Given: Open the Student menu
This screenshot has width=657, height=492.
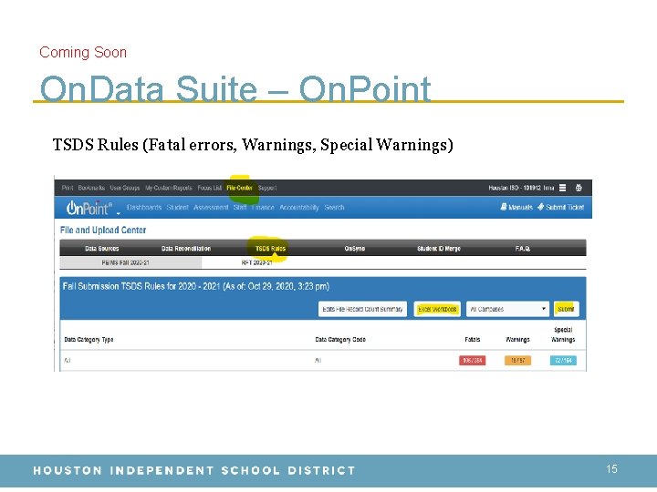Looking at the screenshot, I should [178, 208].
